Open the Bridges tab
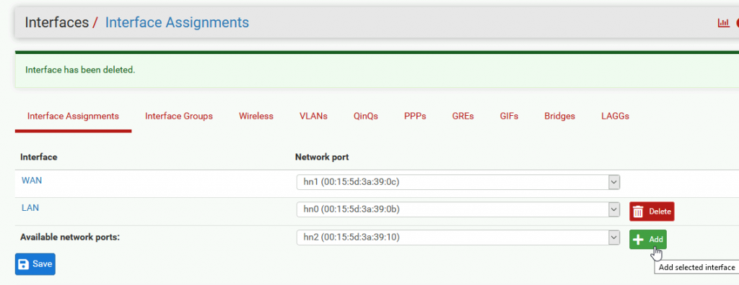The height and width of the screenshot is (285, 739). [x=559, y=116]
